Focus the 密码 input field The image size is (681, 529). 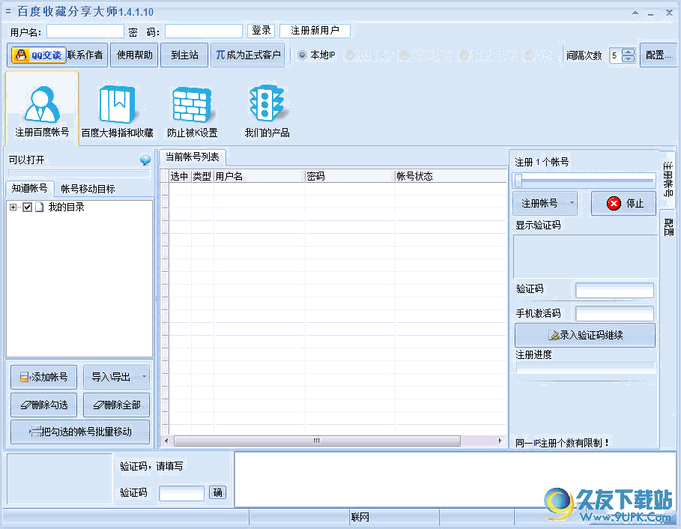tap(204, 31)
